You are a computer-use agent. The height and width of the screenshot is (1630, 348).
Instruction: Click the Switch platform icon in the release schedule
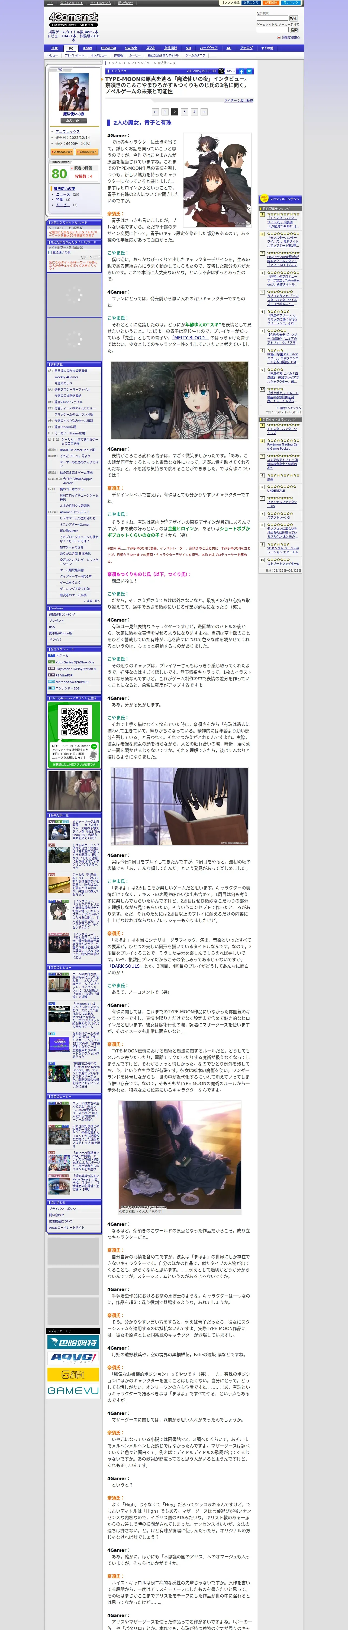pos(51,682)
